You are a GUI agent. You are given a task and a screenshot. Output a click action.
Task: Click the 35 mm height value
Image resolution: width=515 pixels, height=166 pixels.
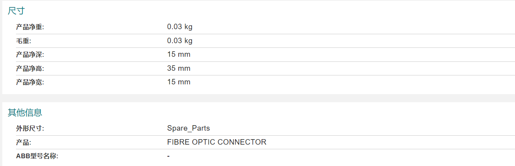click(x=179, y=68)
